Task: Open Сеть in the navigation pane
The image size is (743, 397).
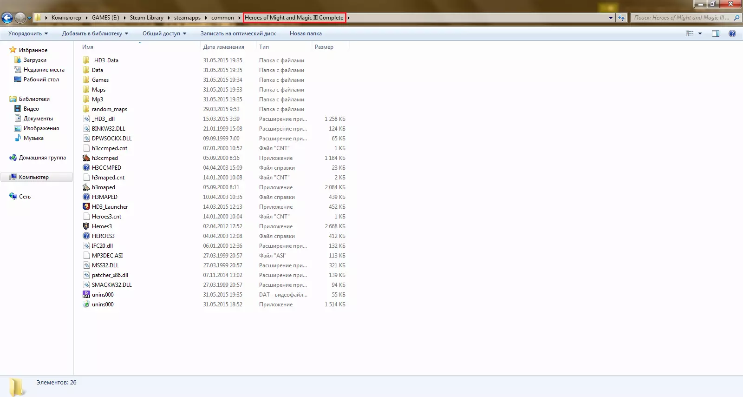Action: click(x=25, y=197)
